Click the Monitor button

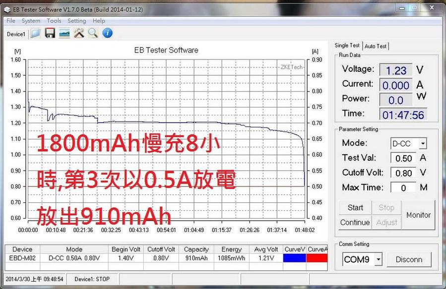418,215
